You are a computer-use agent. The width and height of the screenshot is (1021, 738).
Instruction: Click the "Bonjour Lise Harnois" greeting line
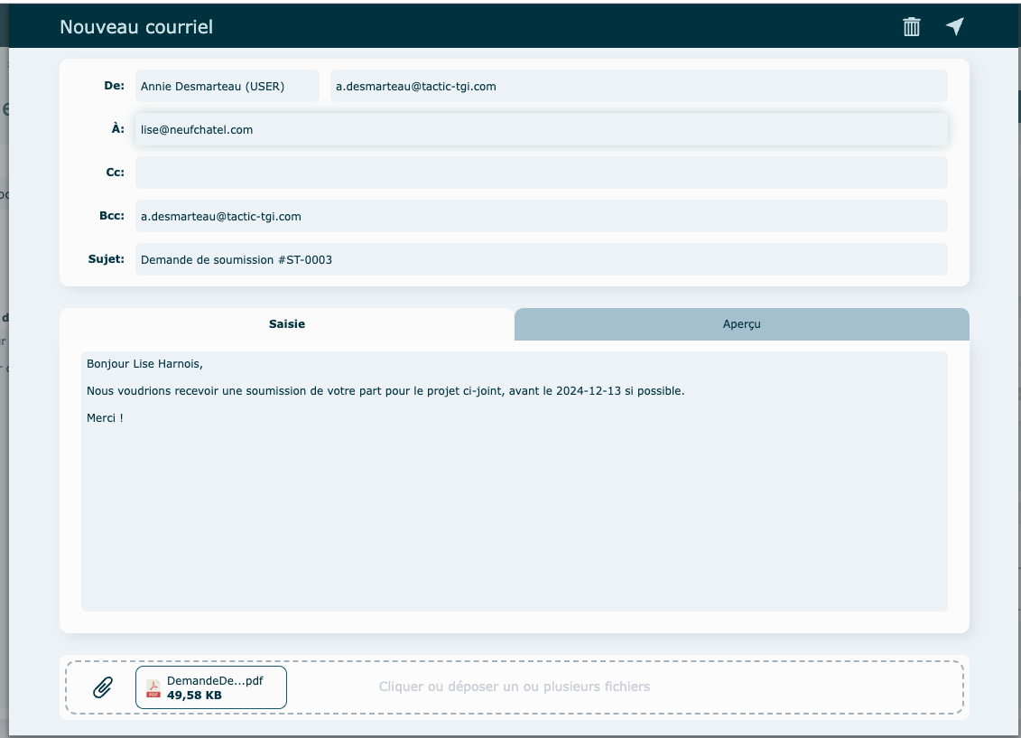pos(144,364)
